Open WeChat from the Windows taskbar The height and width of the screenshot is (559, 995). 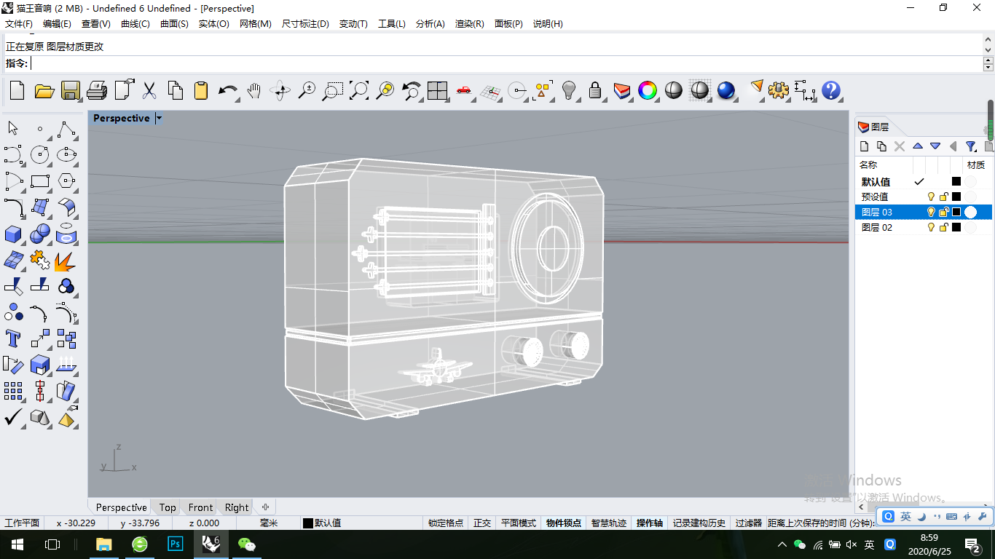tap(247, 544)
